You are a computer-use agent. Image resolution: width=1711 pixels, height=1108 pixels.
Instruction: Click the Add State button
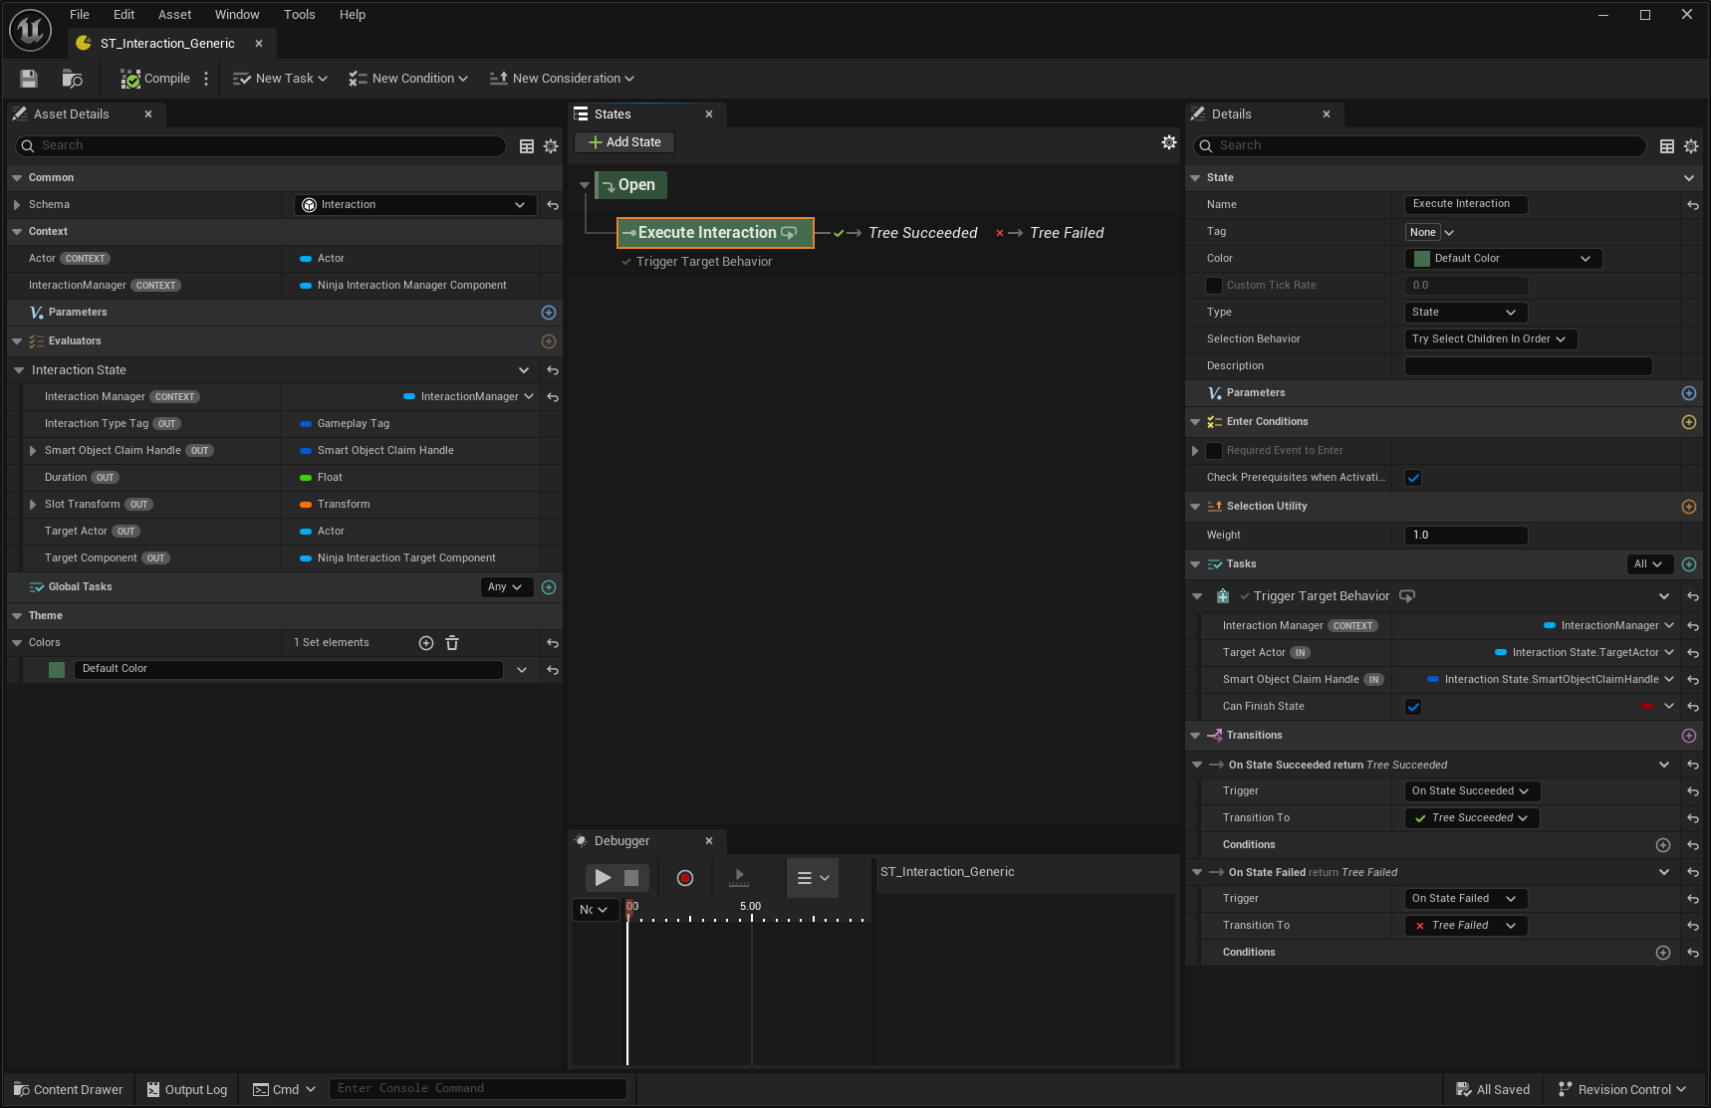[x=624, y=142]
